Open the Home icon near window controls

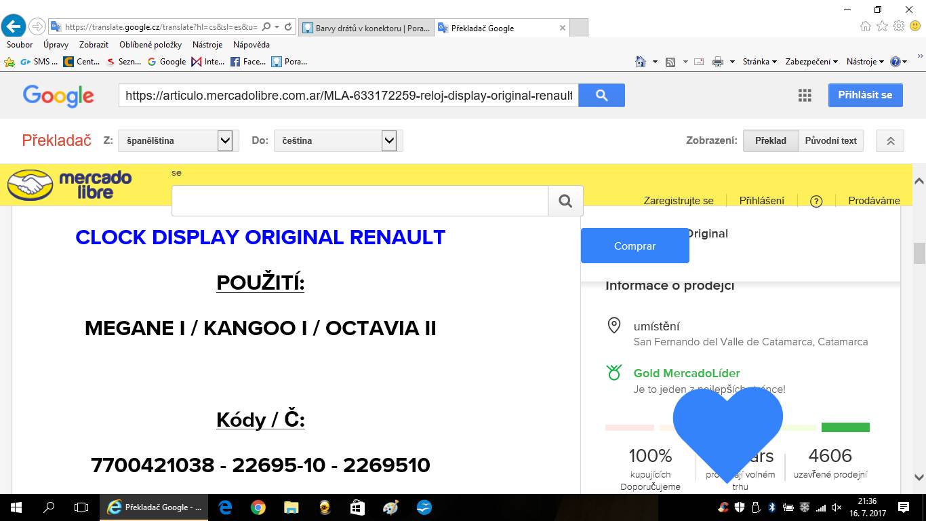tap(865, 26)
